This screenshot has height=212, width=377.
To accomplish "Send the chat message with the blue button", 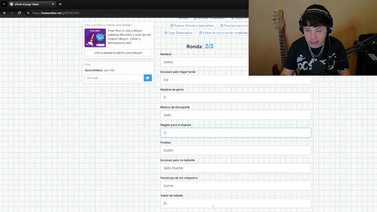I will pos(148,78).
